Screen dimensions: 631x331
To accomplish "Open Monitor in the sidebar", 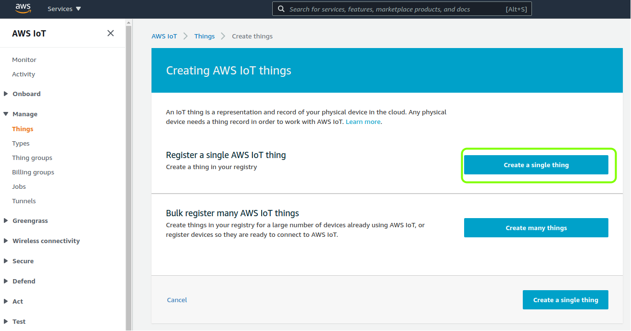I will [x=24, y=60].
